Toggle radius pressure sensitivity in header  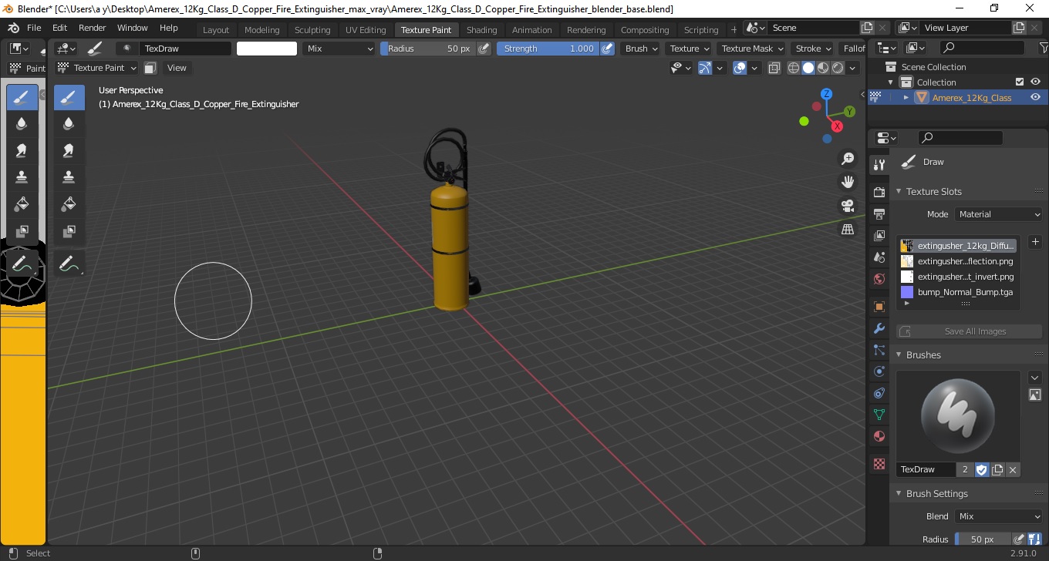pyautogui.click(x=484, y=49)
